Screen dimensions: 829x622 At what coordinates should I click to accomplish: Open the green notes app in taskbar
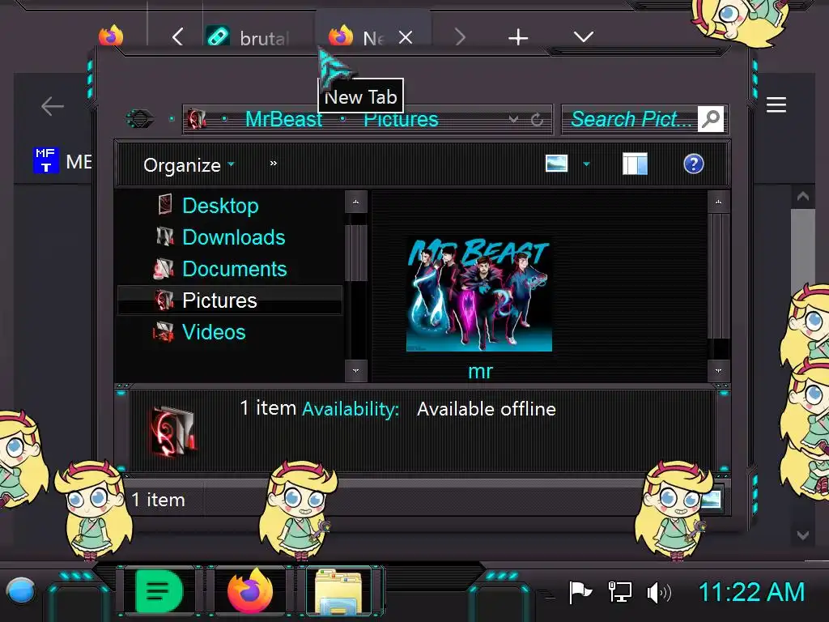coord(159,591)
